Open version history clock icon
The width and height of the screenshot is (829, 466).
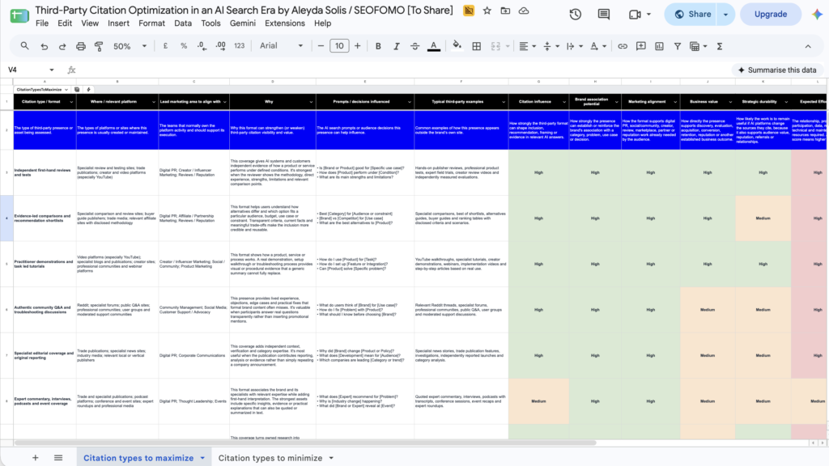click(x=576, y=15)
